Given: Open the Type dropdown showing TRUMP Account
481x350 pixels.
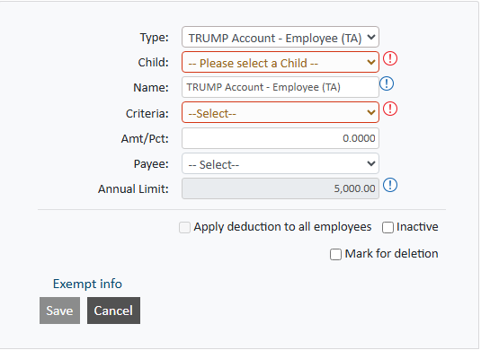Looking at the screenshot, I should coord(281,37).
